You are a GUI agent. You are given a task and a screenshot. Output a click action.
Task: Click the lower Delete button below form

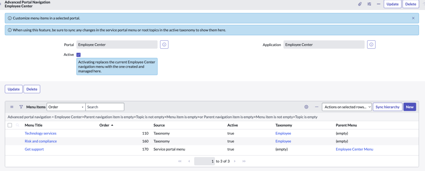coord(32,89)
